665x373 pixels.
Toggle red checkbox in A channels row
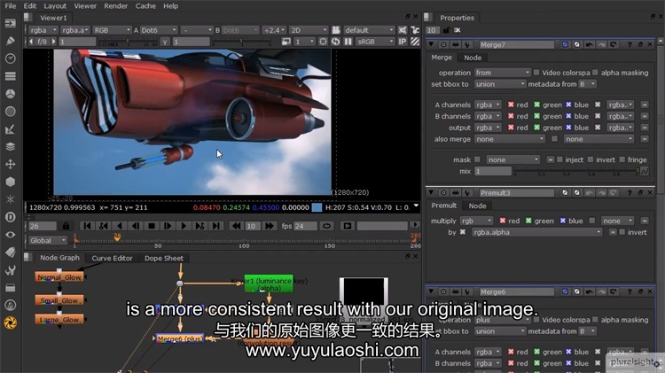pos(511,105)
